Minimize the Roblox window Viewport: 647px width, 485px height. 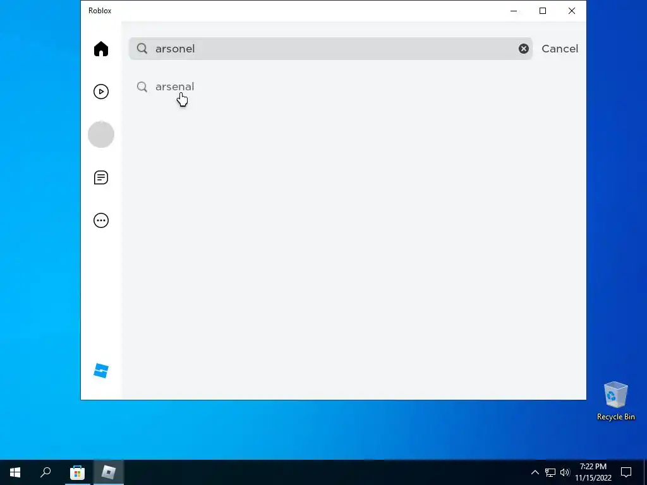tap(514, 11)
